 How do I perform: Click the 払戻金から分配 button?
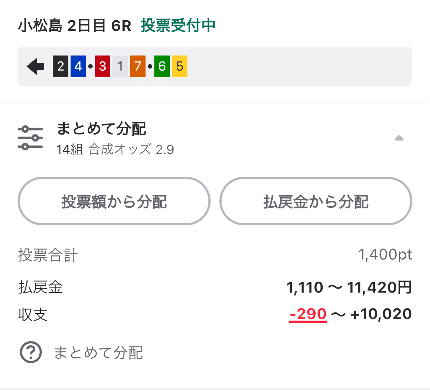click(x=315, y=201)
